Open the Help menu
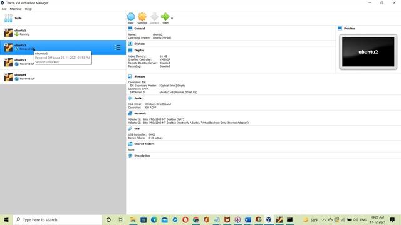401x225 pixels. pyautogui.click(x=28, y=9)
